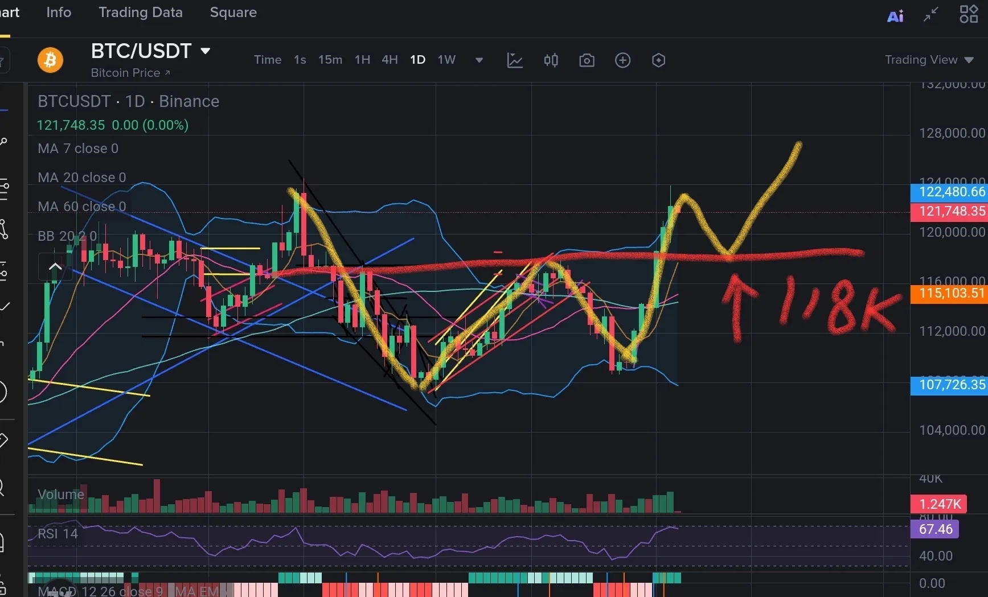This screenshot has width=988, height=597.
Task: Click the 115,103.51 orange price label
Action: pos(949,293)
